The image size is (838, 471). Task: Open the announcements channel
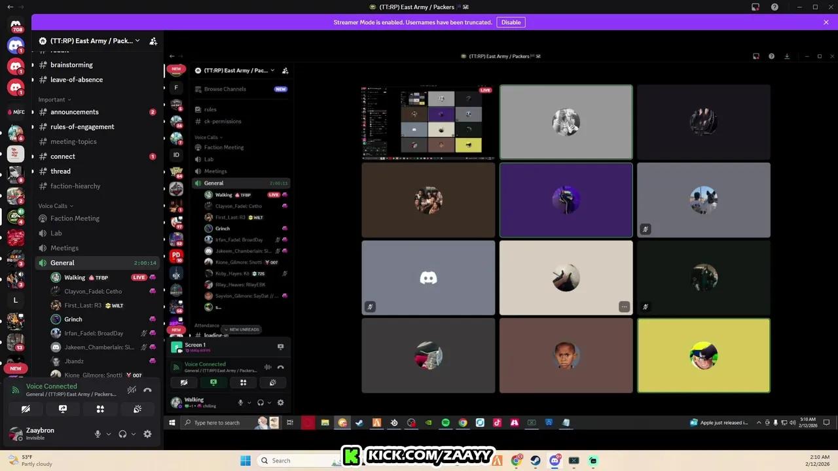point(74,112)
